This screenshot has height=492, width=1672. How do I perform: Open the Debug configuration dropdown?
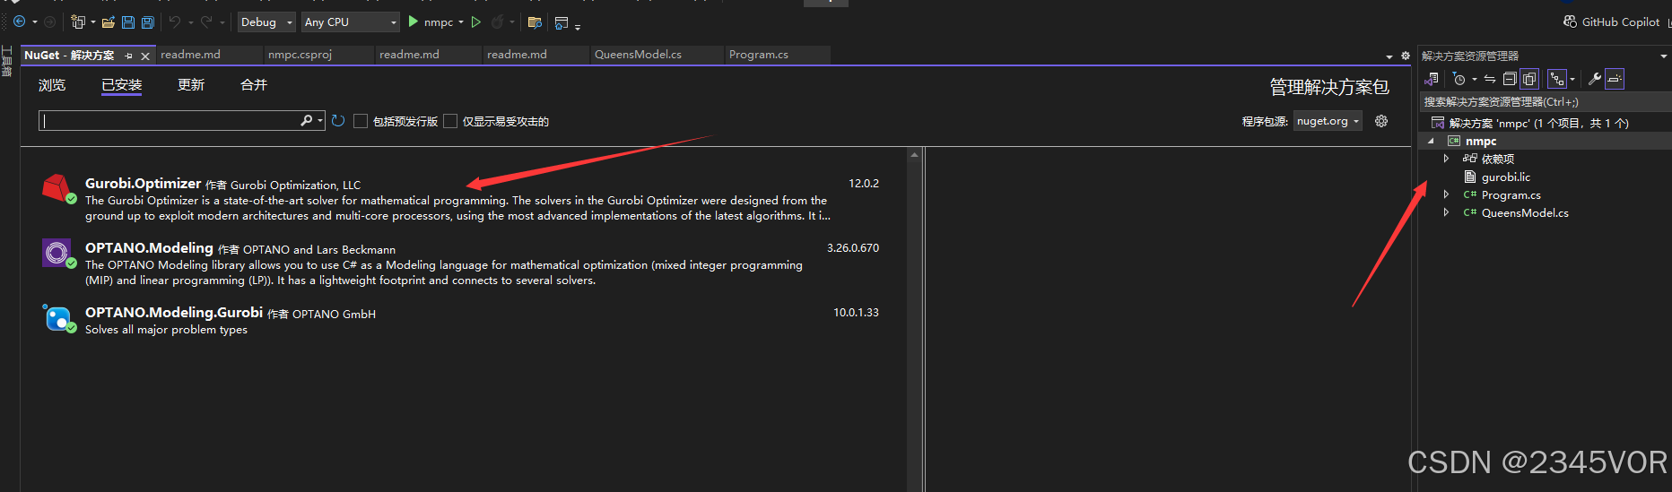click(266, 22)
